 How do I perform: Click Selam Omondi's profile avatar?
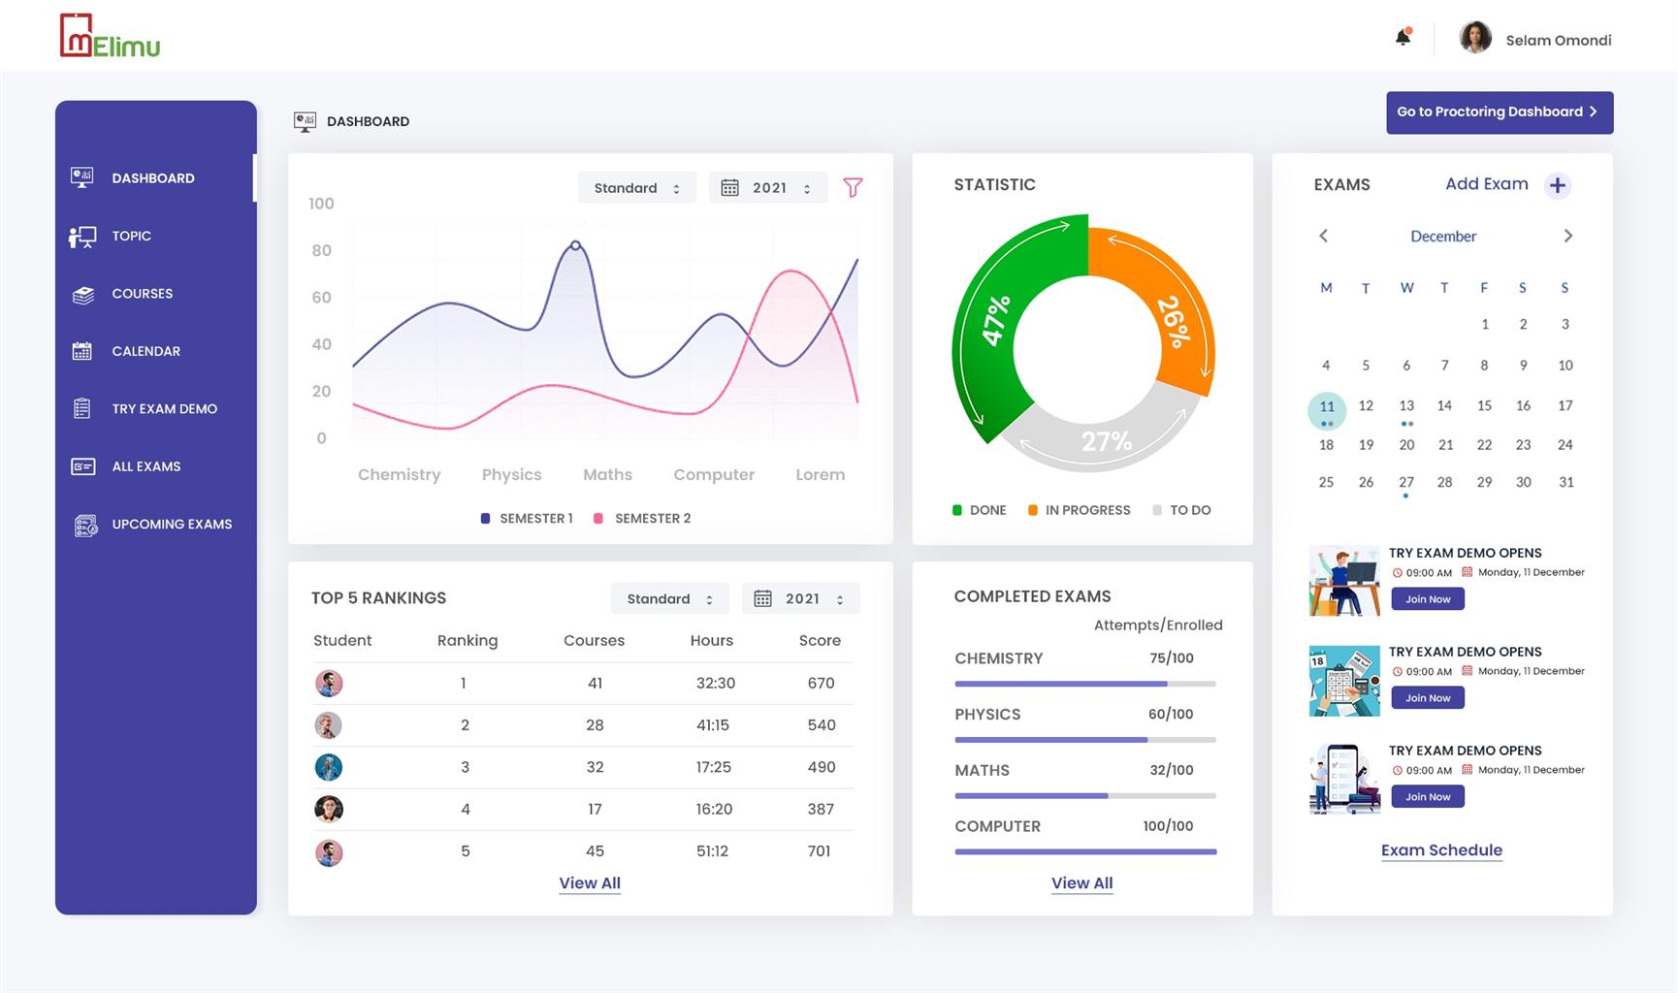click(1475, 39)
